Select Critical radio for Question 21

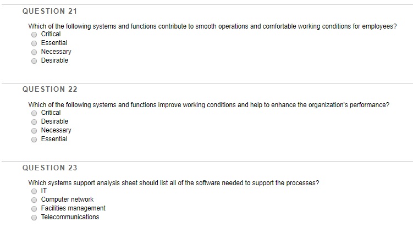tap(34, 35)
